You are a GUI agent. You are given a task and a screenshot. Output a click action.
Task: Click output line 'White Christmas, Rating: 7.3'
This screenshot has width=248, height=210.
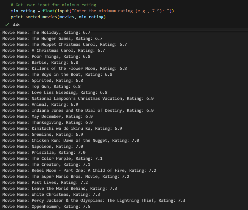(x=51, y=194)
